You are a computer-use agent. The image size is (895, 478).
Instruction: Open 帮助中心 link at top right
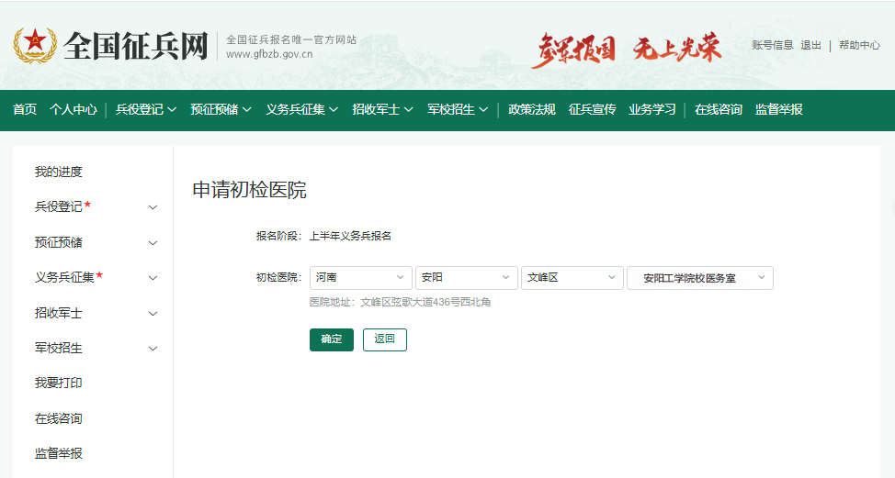[x=858, y=45]
